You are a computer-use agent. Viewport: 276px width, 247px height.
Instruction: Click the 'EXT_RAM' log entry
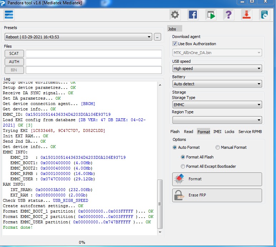(49, 195)
